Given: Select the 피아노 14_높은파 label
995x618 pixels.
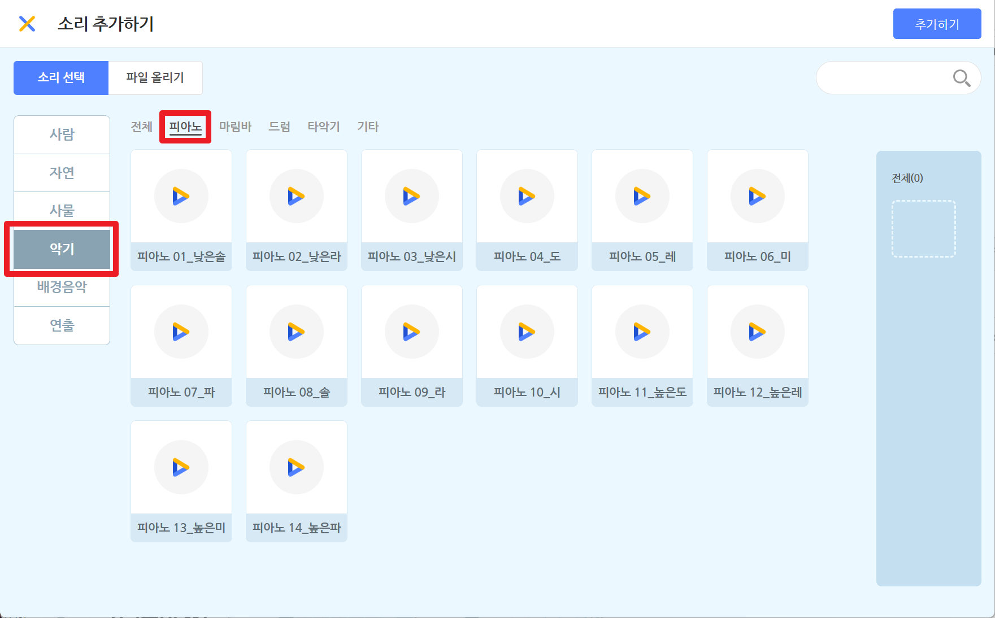Looking at the screenshot, I should [x=297, y=528].
